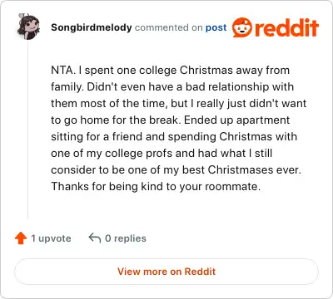
Task: Click the "NTA." verdict at the comment start
Action: (63, 70)
